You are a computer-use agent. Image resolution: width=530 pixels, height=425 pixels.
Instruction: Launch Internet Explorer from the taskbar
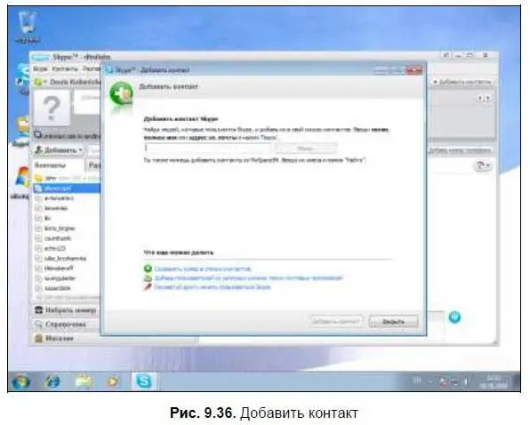click(52, 381)
